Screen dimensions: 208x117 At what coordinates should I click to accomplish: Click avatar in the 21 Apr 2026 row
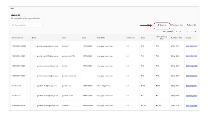tap(34, 106)
